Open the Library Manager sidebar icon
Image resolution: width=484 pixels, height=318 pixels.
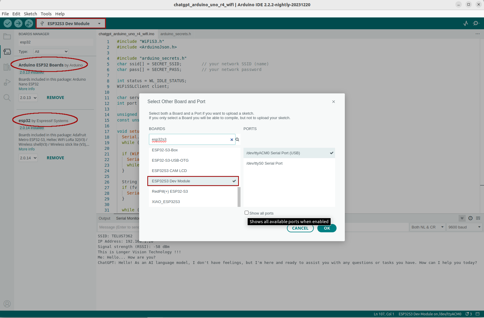(x=7, y=67)
